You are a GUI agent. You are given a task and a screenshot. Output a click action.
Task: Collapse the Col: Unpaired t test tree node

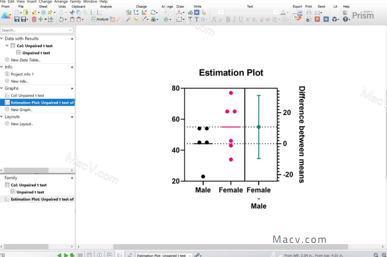click(7, 46)
